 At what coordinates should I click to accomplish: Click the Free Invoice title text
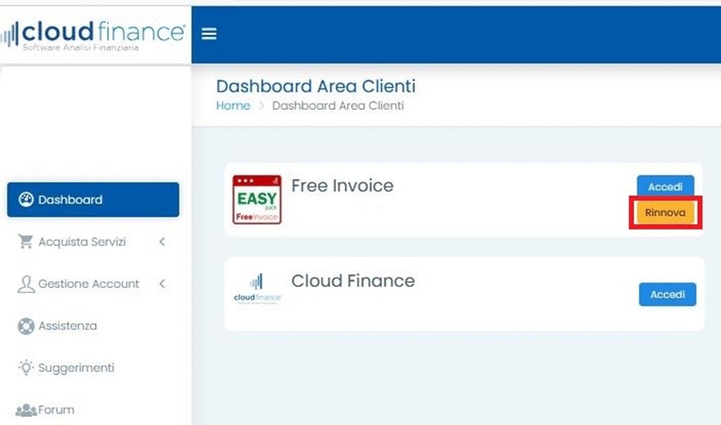pyautogui.click(x=343, y=186)
